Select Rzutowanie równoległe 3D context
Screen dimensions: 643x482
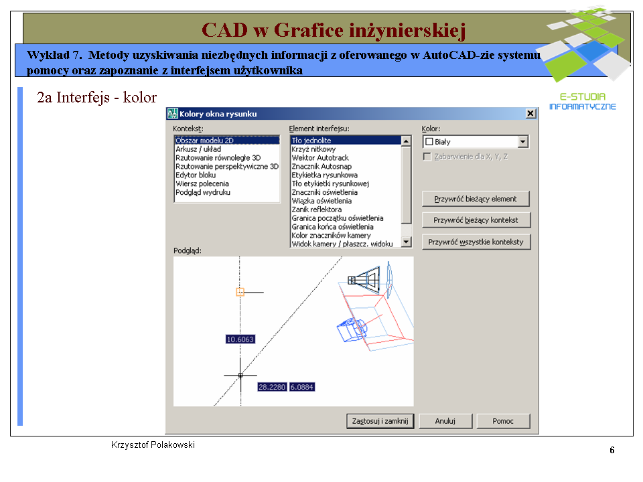tap(227, 158)
